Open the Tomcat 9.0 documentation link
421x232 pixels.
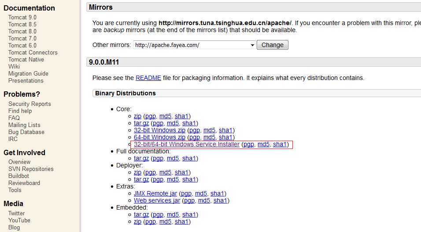click(x=22, y=18)
